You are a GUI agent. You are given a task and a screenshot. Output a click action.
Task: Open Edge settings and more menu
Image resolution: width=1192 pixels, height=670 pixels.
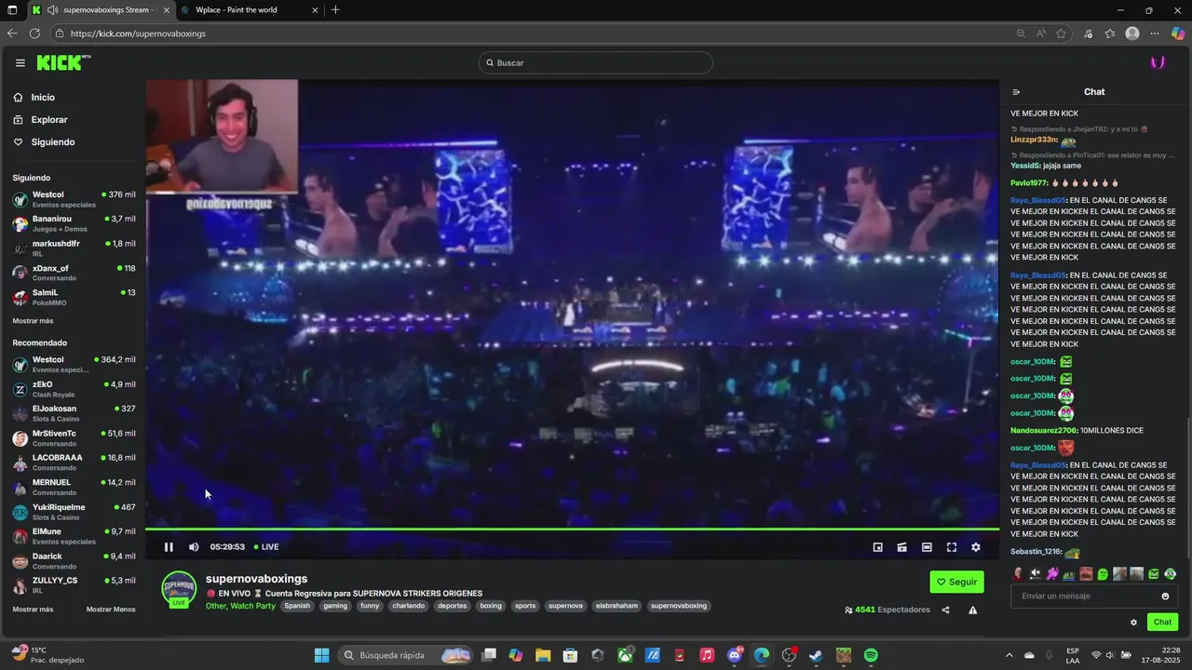[1155, 33]
